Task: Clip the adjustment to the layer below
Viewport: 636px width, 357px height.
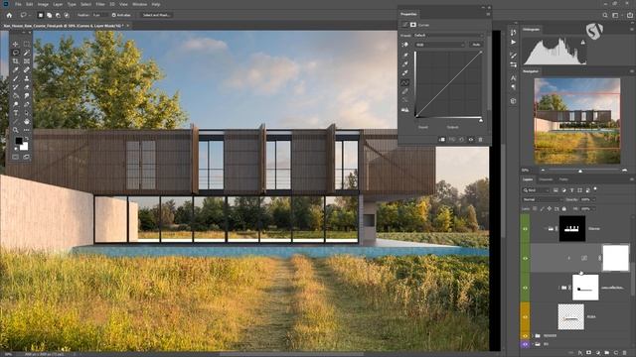Action: tap(442, 140)
